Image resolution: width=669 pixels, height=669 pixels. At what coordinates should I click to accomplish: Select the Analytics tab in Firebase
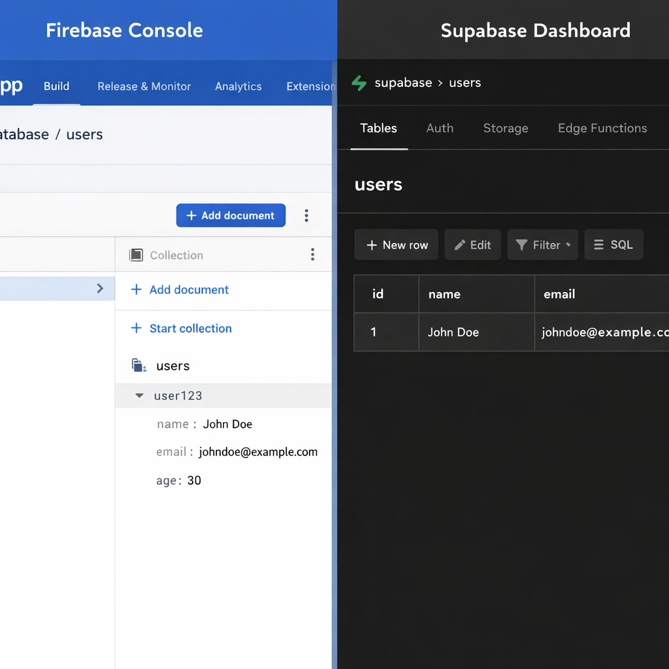(x=238, y=86)
